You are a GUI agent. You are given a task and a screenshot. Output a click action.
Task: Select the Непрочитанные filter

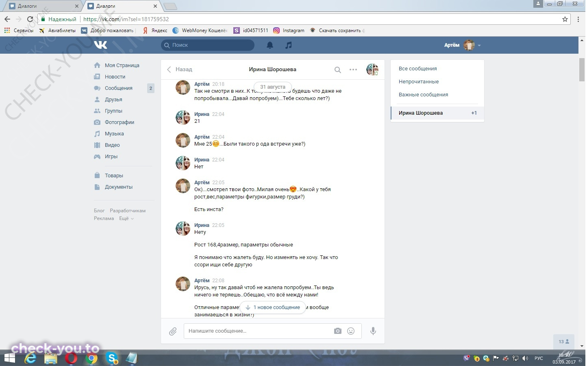pos(419,82)
